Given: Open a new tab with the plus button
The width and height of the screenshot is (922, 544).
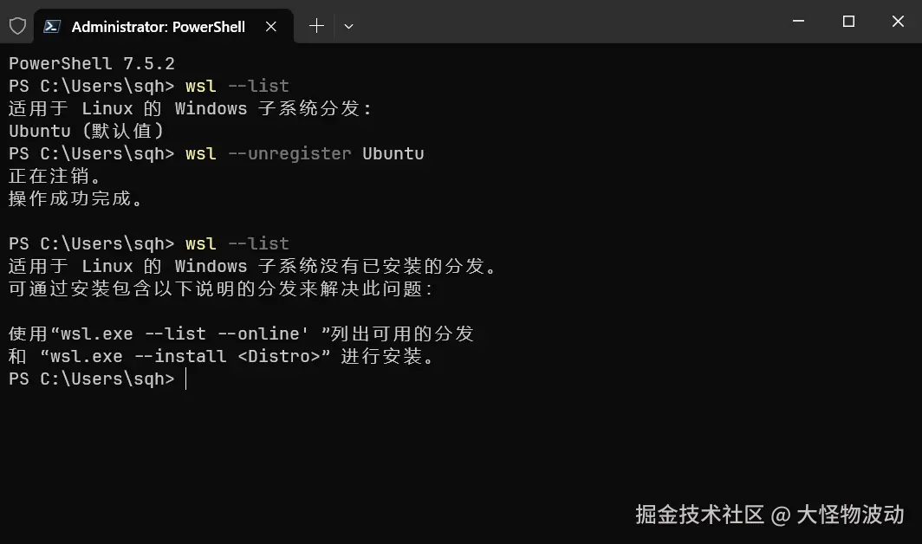Looking at the screenshot, I should pos(316,26).
